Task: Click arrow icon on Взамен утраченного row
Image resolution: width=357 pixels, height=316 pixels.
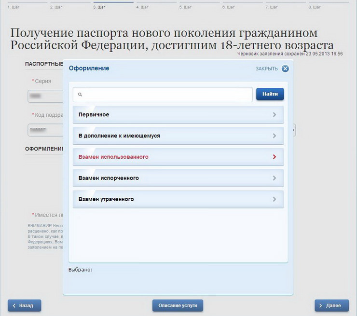Action: click(x=275, y=199)
